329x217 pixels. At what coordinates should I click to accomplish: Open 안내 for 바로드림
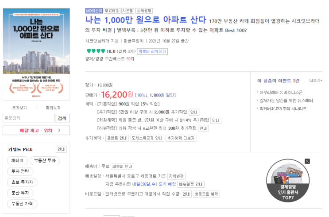coord(186,194)
